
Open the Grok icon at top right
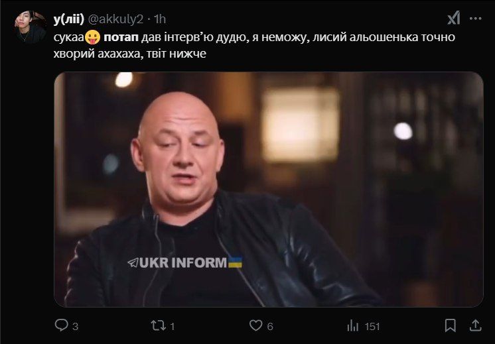(x=454, y=18)
